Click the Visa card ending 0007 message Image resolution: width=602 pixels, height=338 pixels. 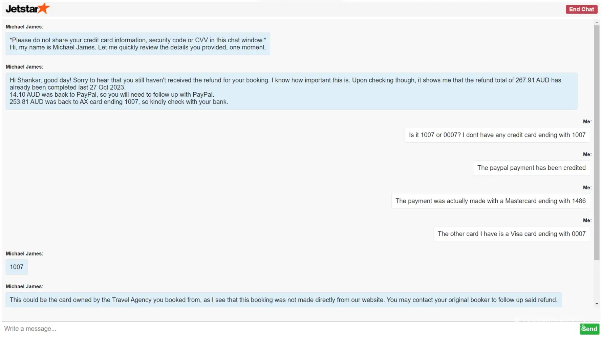click(511, 234)
